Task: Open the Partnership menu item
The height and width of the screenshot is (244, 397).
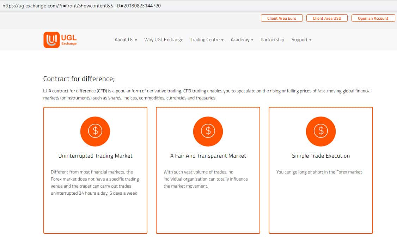Action: tap(272, 40)
